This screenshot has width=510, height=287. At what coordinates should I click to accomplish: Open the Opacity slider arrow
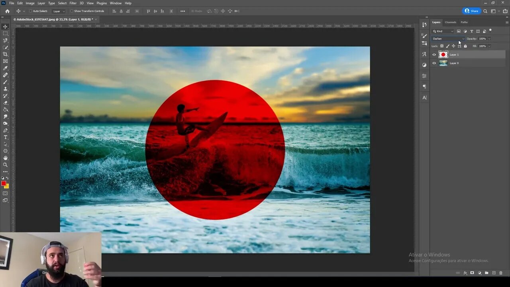(489, 39)
